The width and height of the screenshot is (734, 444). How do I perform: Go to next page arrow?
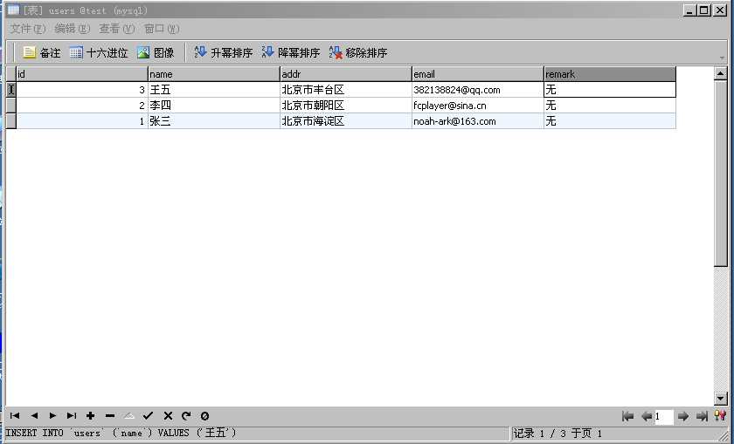[683, 416]
